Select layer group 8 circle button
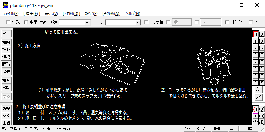Viewport: 265px width, 132px height. point(262,110)
